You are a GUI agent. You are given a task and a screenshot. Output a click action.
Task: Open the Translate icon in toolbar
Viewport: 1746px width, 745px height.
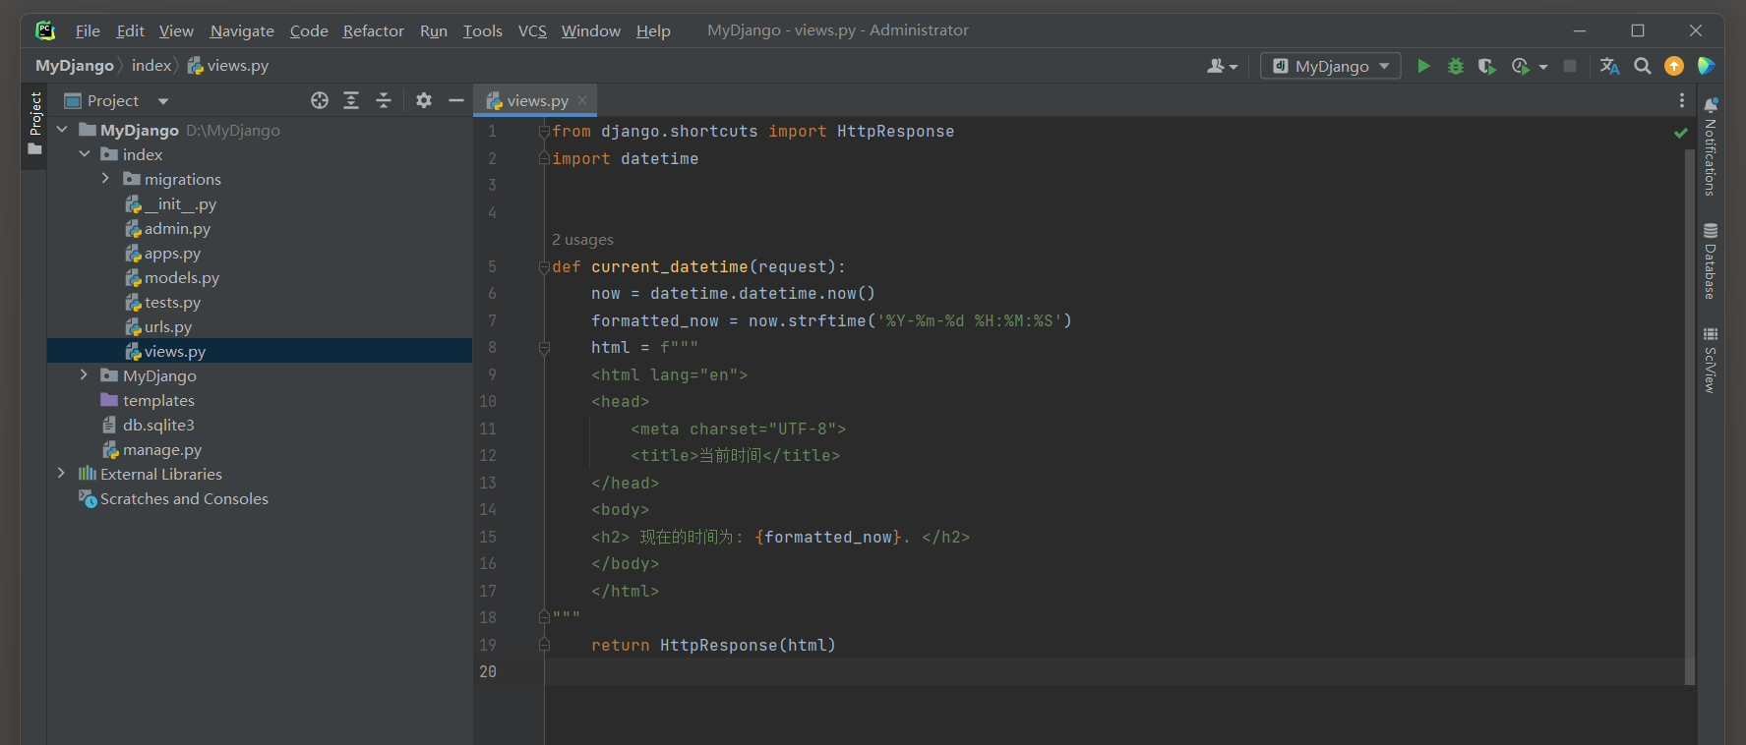1609,66
